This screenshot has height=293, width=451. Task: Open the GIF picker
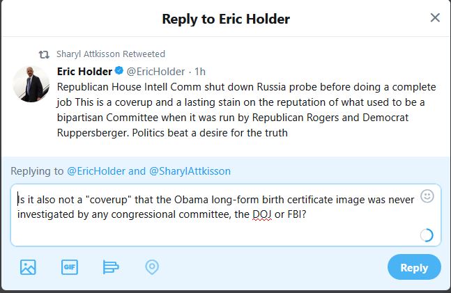(x=69, y=267)
